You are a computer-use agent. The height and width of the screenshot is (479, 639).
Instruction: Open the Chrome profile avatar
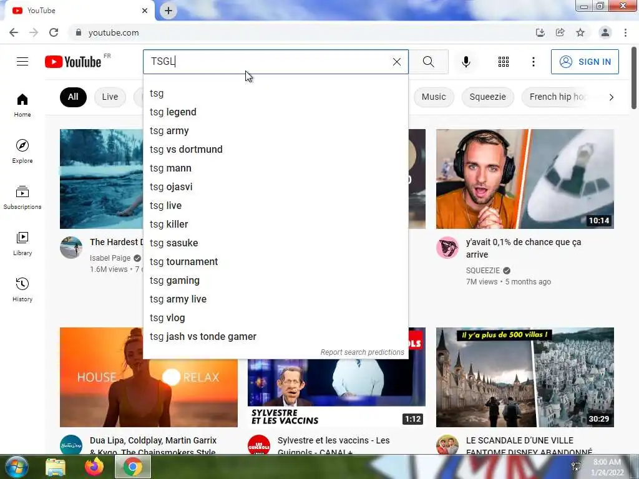pos(605,32)
